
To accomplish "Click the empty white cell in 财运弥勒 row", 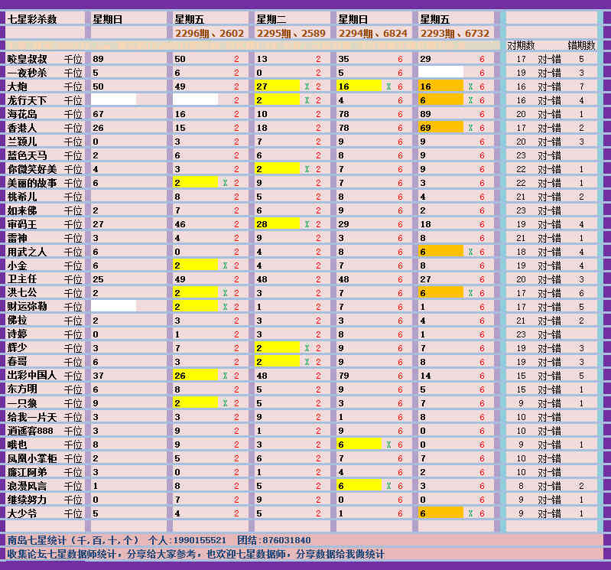I will click(x=113, y=307).
